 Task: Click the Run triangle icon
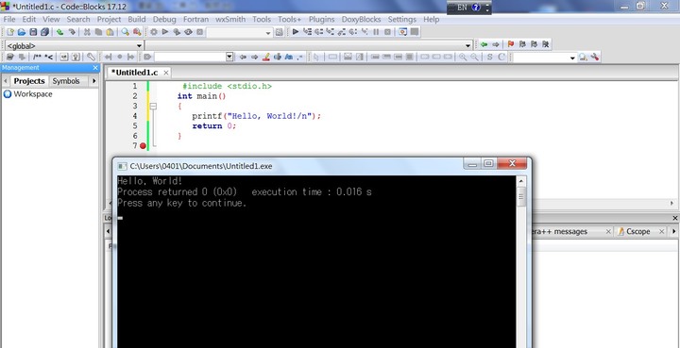click(x=164, y=32)
